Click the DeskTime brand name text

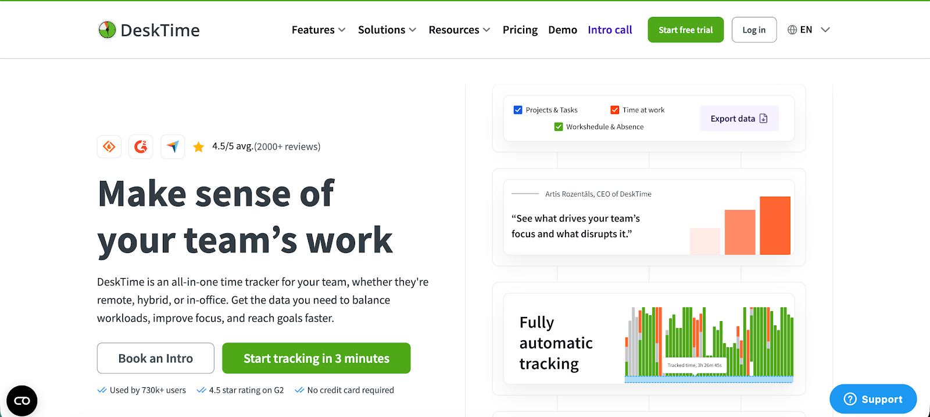(x=160, y=30)
